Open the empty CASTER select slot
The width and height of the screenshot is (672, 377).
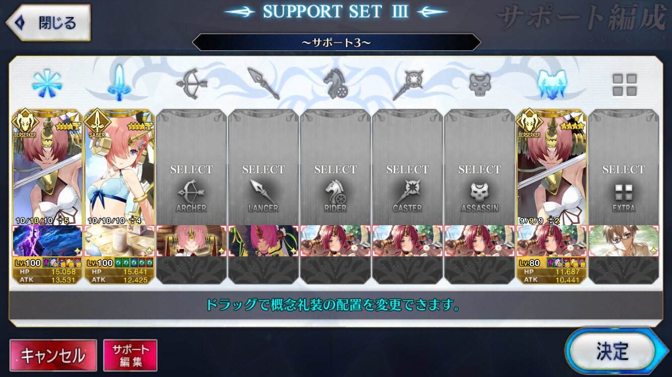[408, 167]
